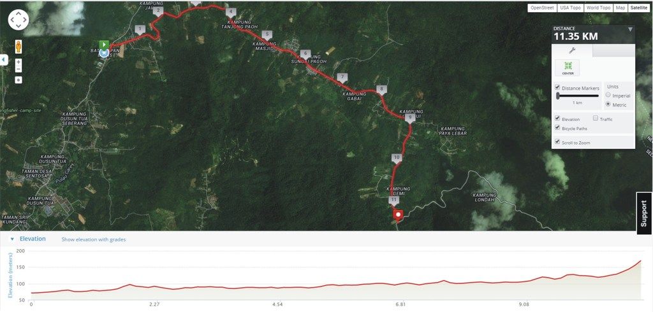Toggle the Distance Markers checkbox

pos(557,88)
